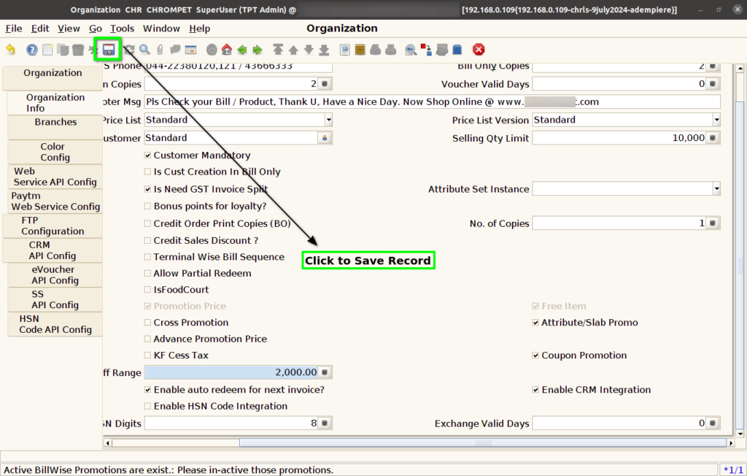
Task: Click the Undo changes toolbar icon
Action: [x=10, y=50]
